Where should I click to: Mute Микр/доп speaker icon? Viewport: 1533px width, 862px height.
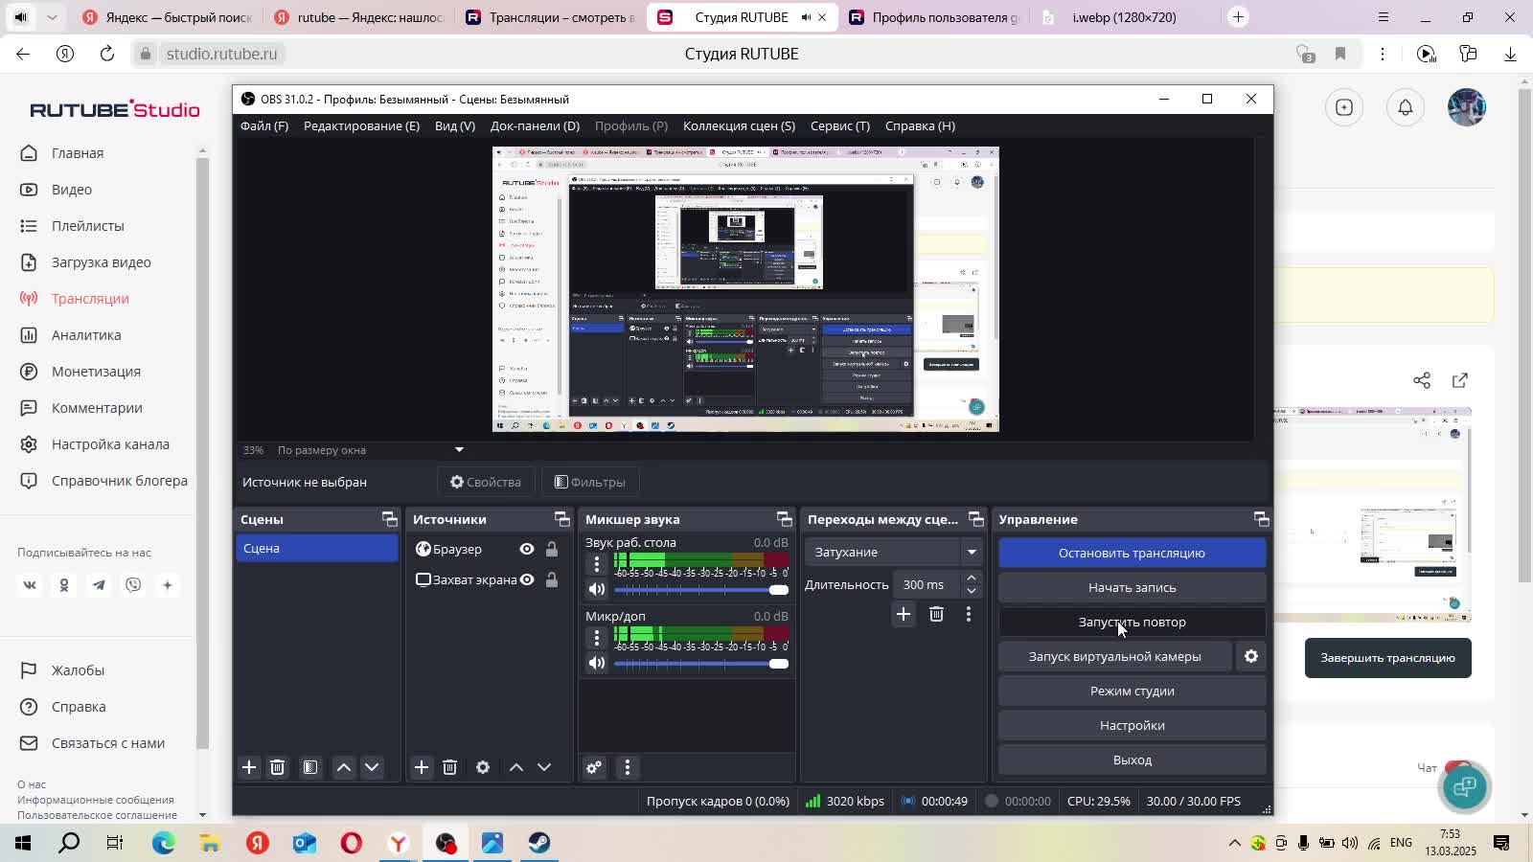coord(597,663)
